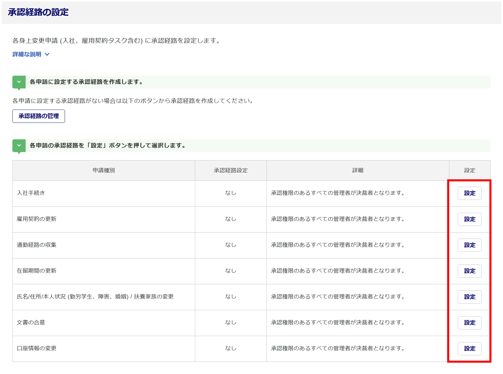503x374 pixels.
Task: Click the 承認経路の設定 page title
Action: pyautogui.click(x=38, y=12)
